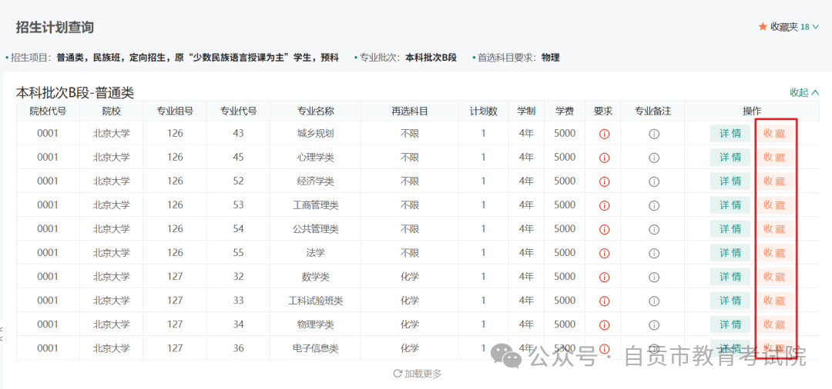The width and height of the screenshot is (832, 389).
Task: Click the 本科批次B段-普通类 section title
Action: [x=75, y=93]
